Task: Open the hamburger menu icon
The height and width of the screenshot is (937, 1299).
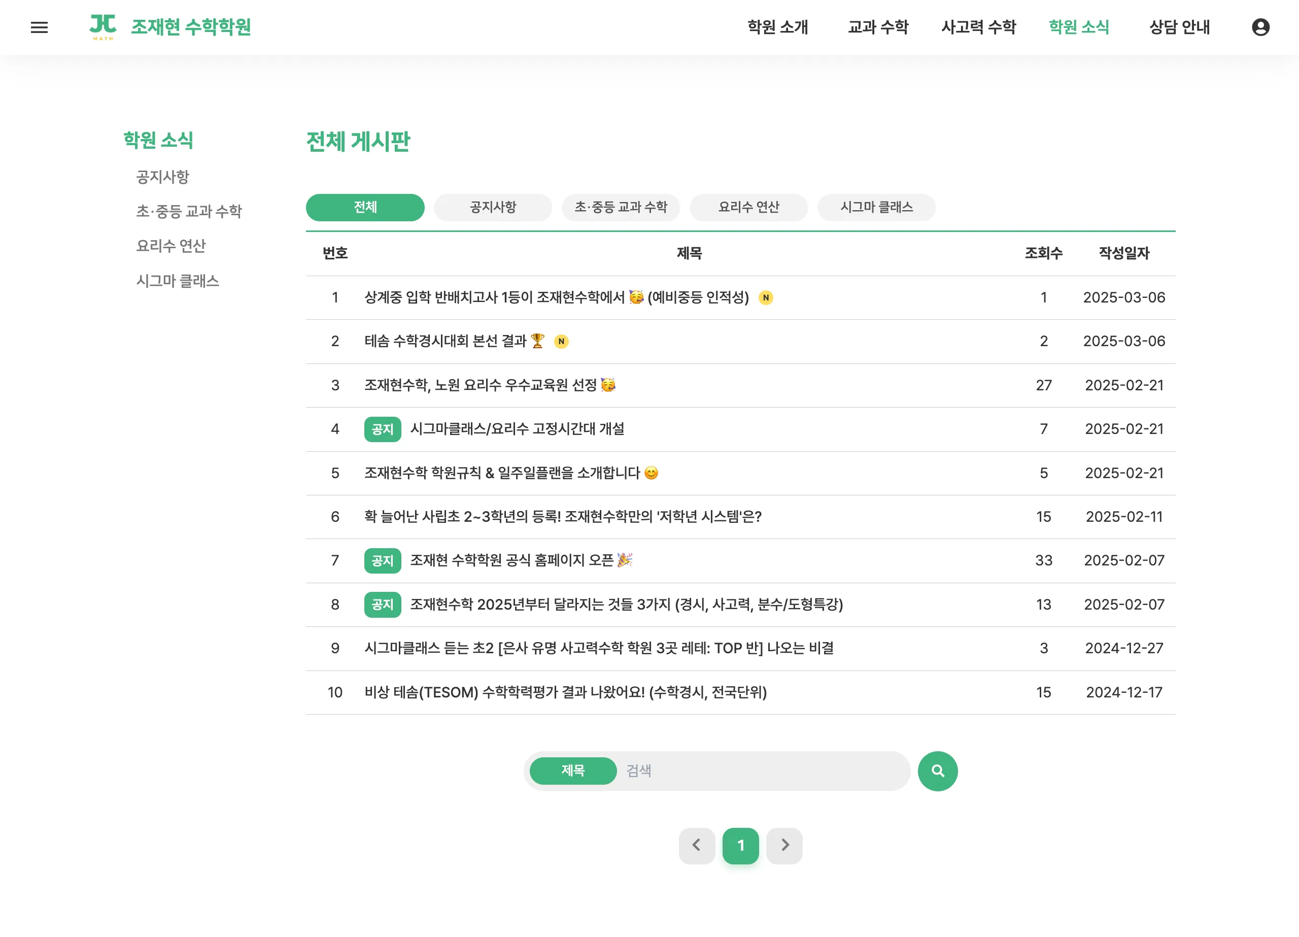Action: pos(39,27)
